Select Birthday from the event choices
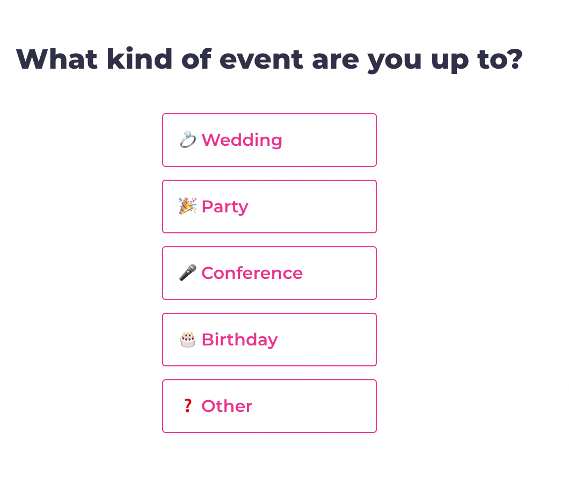 (x=269, y=339)
